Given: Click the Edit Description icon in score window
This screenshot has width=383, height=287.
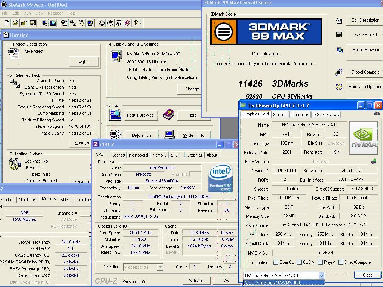Looking at the screenshot, I should click(x=339, y=20).
